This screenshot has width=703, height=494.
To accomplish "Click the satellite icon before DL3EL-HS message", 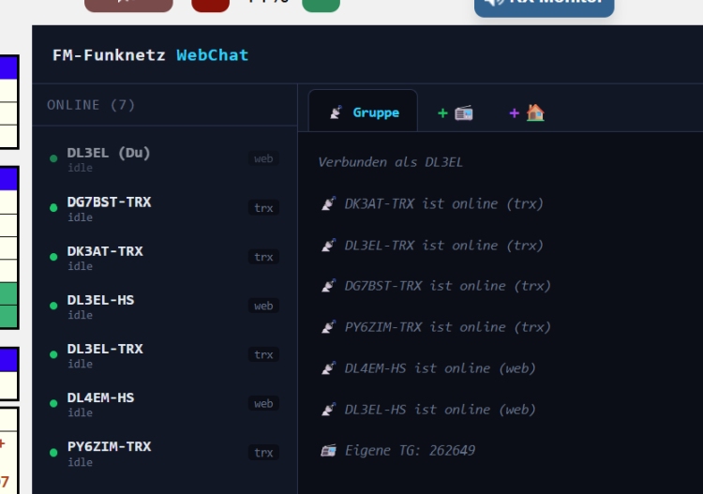I will [x=328, y=410].
